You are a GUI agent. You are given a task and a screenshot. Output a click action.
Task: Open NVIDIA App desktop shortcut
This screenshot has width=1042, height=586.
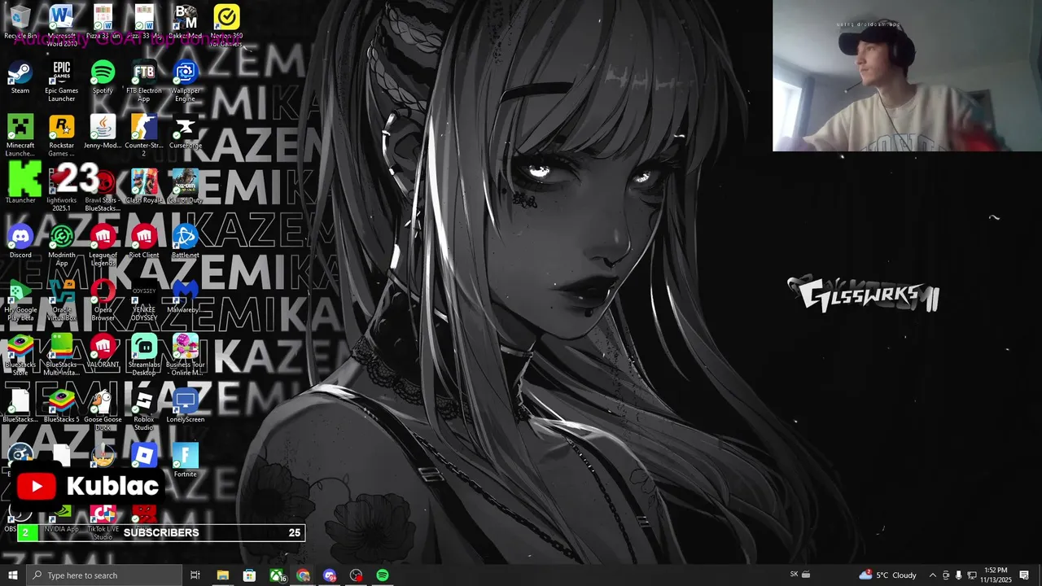click(x=62, y=519)
